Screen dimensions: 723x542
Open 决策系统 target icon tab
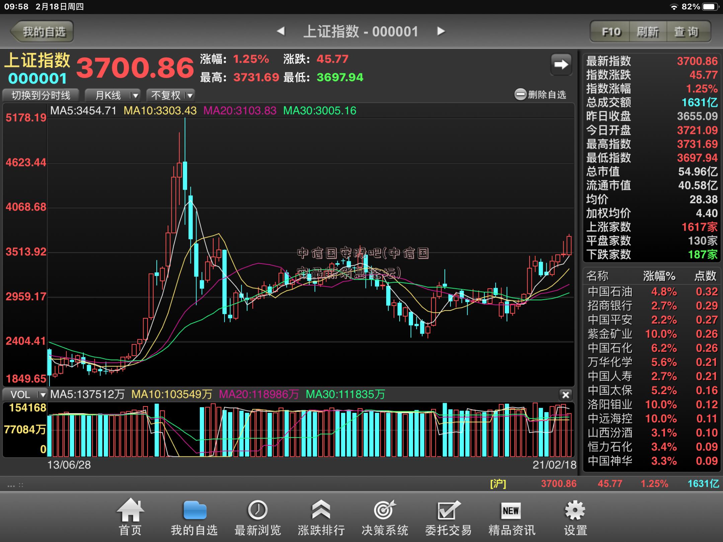385,518
